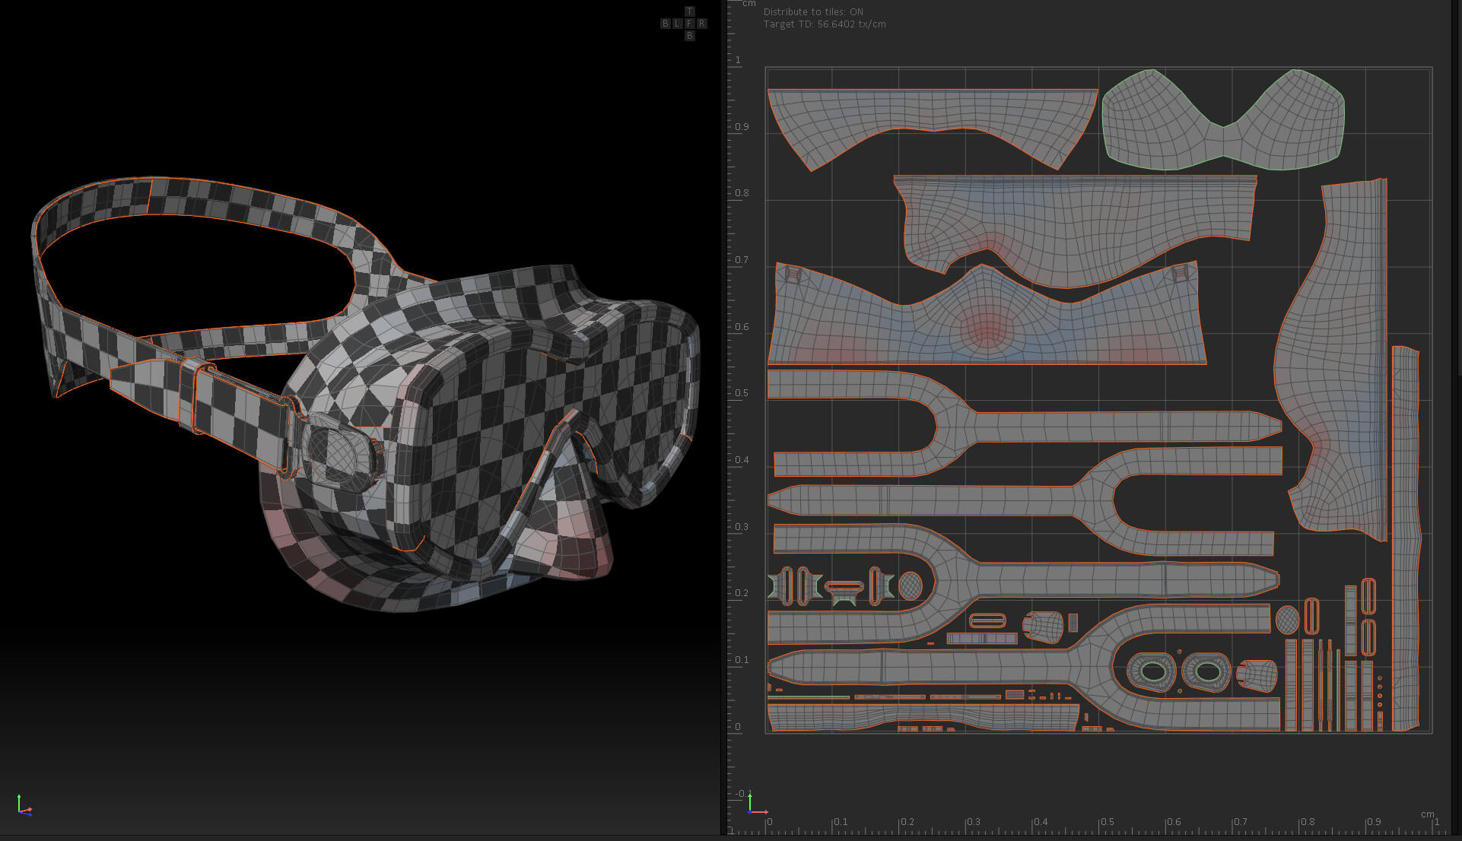Switch to Front view with the F button
Screen dimensions: 1462x841
689,24
